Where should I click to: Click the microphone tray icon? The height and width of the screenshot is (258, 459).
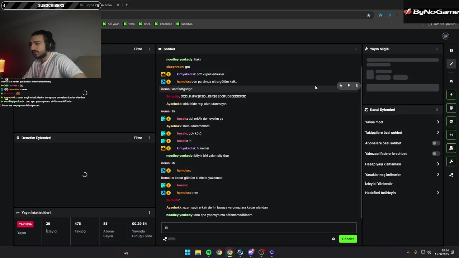click(416, 252)
